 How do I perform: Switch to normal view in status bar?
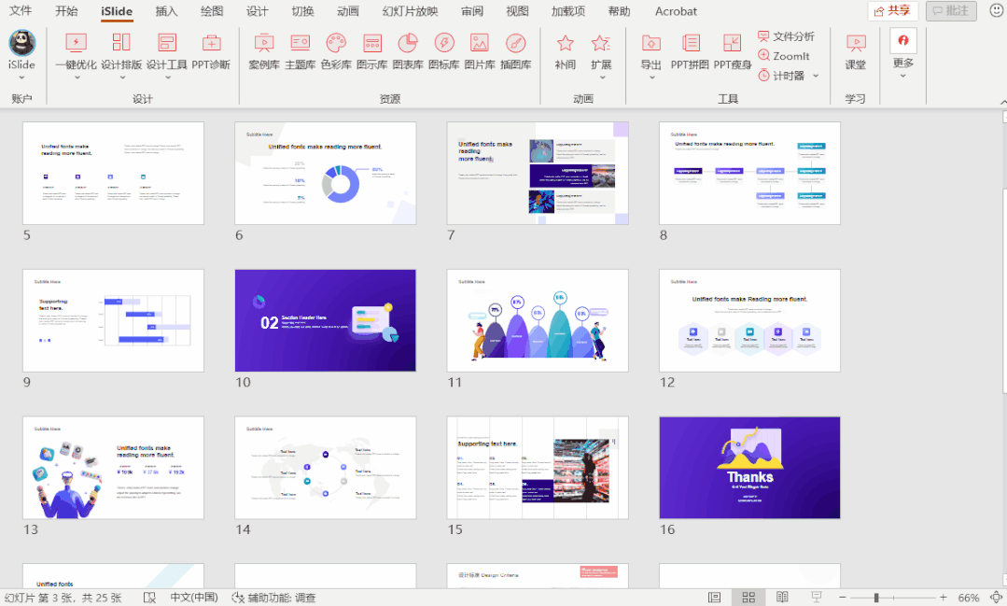click(x=714, y=597)
